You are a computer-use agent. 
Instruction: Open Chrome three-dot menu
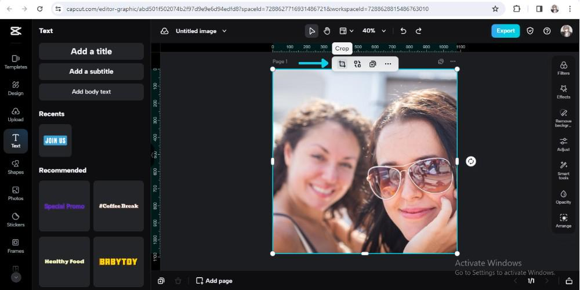570,9
